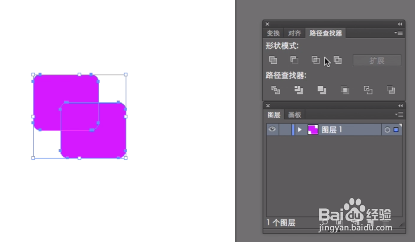The width and height of the screenshot is (415, 242).
Task: Open the Pathfinder panel options menu
Action: [x=398, y=33]
